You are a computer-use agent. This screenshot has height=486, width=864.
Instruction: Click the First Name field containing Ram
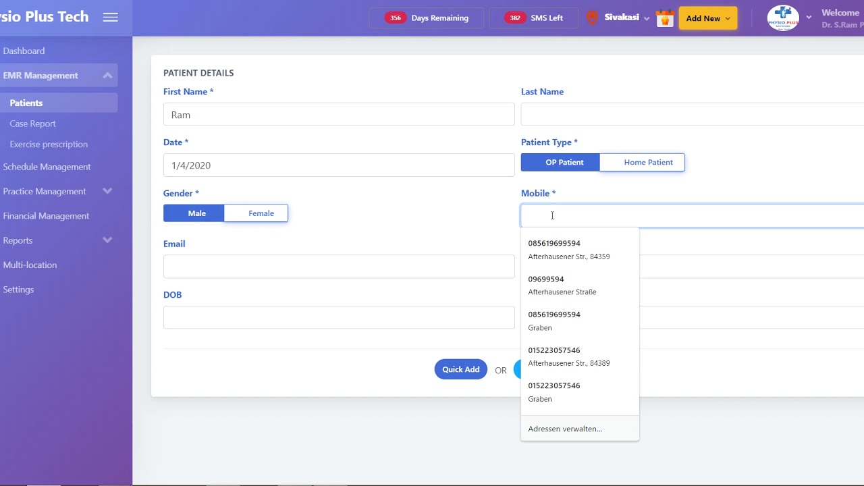click(x=339, y=115)
